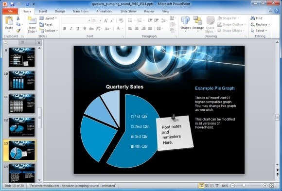Cut selection with scissors icon
This screenshot has width=282, height=191.
click(18, 18)
